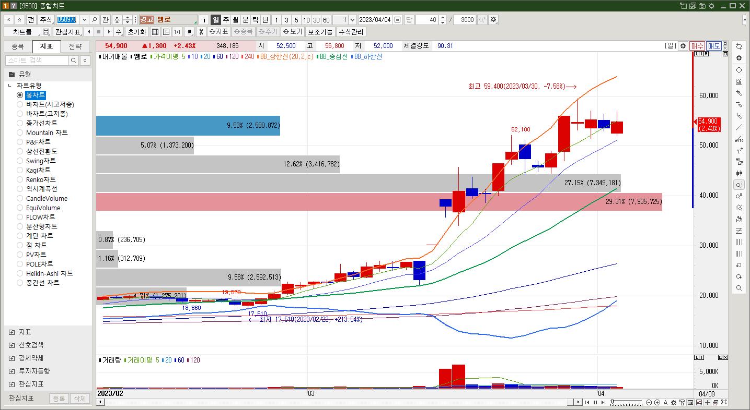Expand the smart search options chevron
Screen dimensions: 750x410
click(85, 61)
